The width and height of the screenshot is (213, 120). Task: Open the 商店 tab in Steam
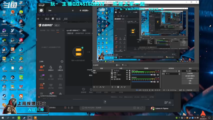point(47,19)
